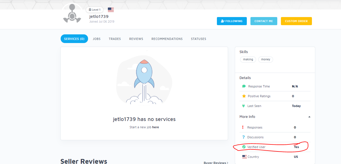The width and height of the screenshot is (341, 164).
Task: Click the 'making' skill tag
Action: (x=248, y=60)
